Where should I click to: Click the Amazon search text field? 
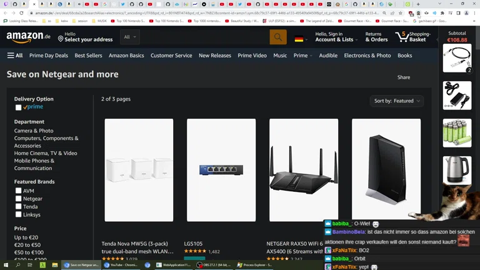tap(204, 37)
